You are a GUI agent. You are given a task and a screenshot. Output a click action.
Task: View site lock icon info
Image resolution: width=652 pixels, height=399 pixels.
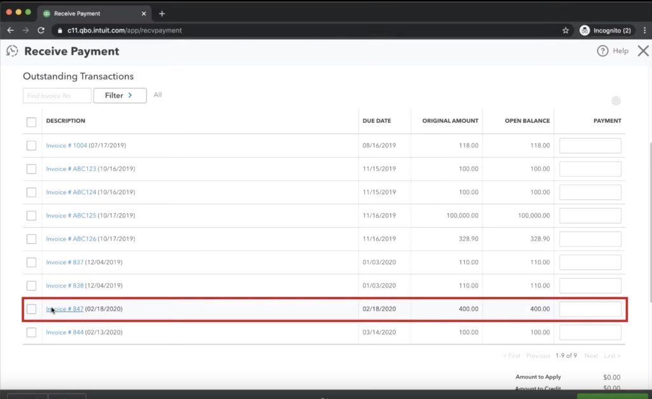[60, 31]
